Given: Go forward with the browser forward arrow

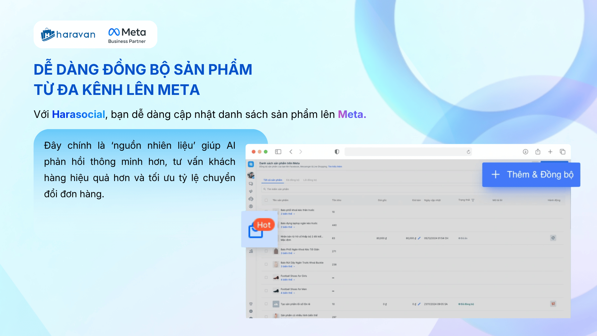Looking at the screenshot, I should [x=301, y=152].
